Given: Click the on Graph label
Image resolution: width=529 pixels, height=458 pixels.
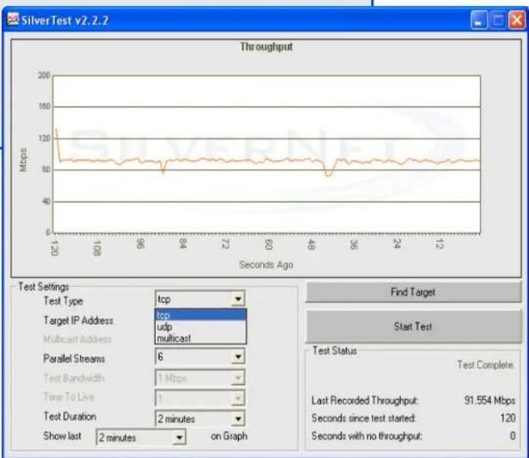Looking at the screenshot, I should click(229, 436).
